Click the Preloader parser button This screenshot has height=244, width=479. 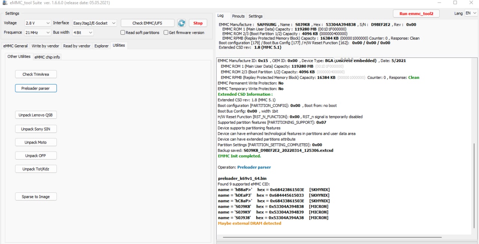36,88
